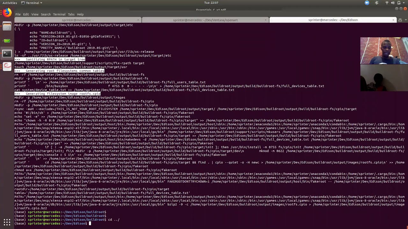
Task: Open the Bluetooth indicator
Action: (x=376, y=3)
